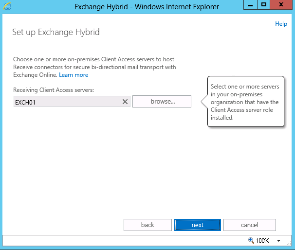Click the 100% zoom level text
Screen dimensions: 295x250
[x=262, y=240]
